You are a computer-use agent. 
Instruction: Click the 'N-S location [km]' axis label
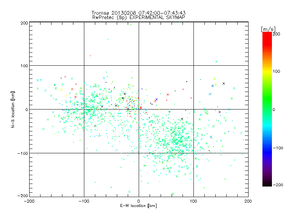(x=13, y=109)
